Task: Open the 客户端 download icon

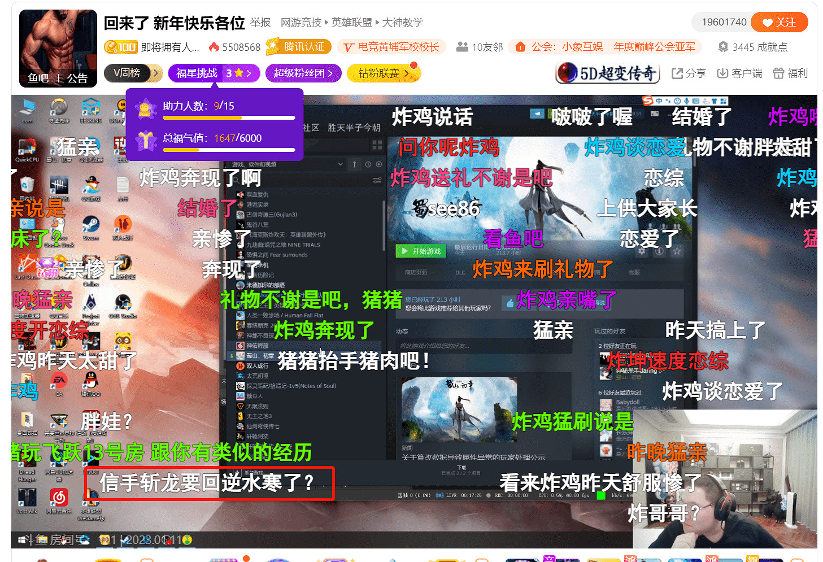Action: tap(722, 73)
